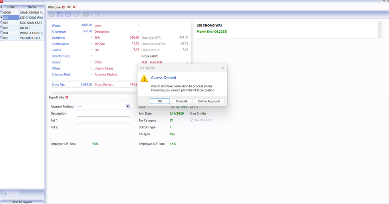Close the Welcome tab with red X
389x204 pixels.
pyautogui.click(x=63, y=7)
